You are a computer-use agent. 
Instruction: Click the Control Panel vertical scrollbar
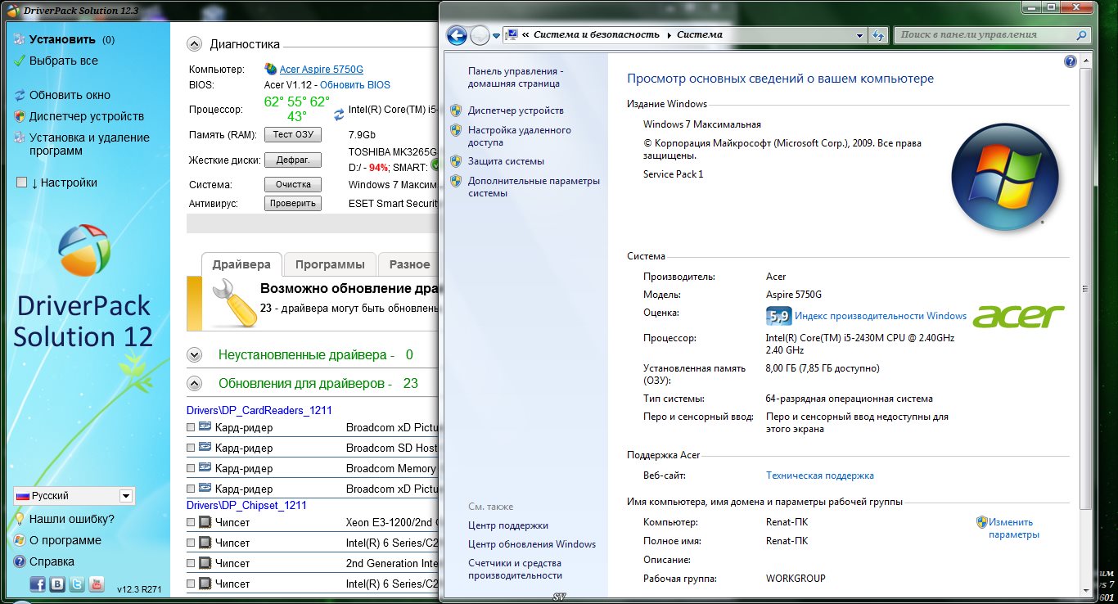point(1085,288)
